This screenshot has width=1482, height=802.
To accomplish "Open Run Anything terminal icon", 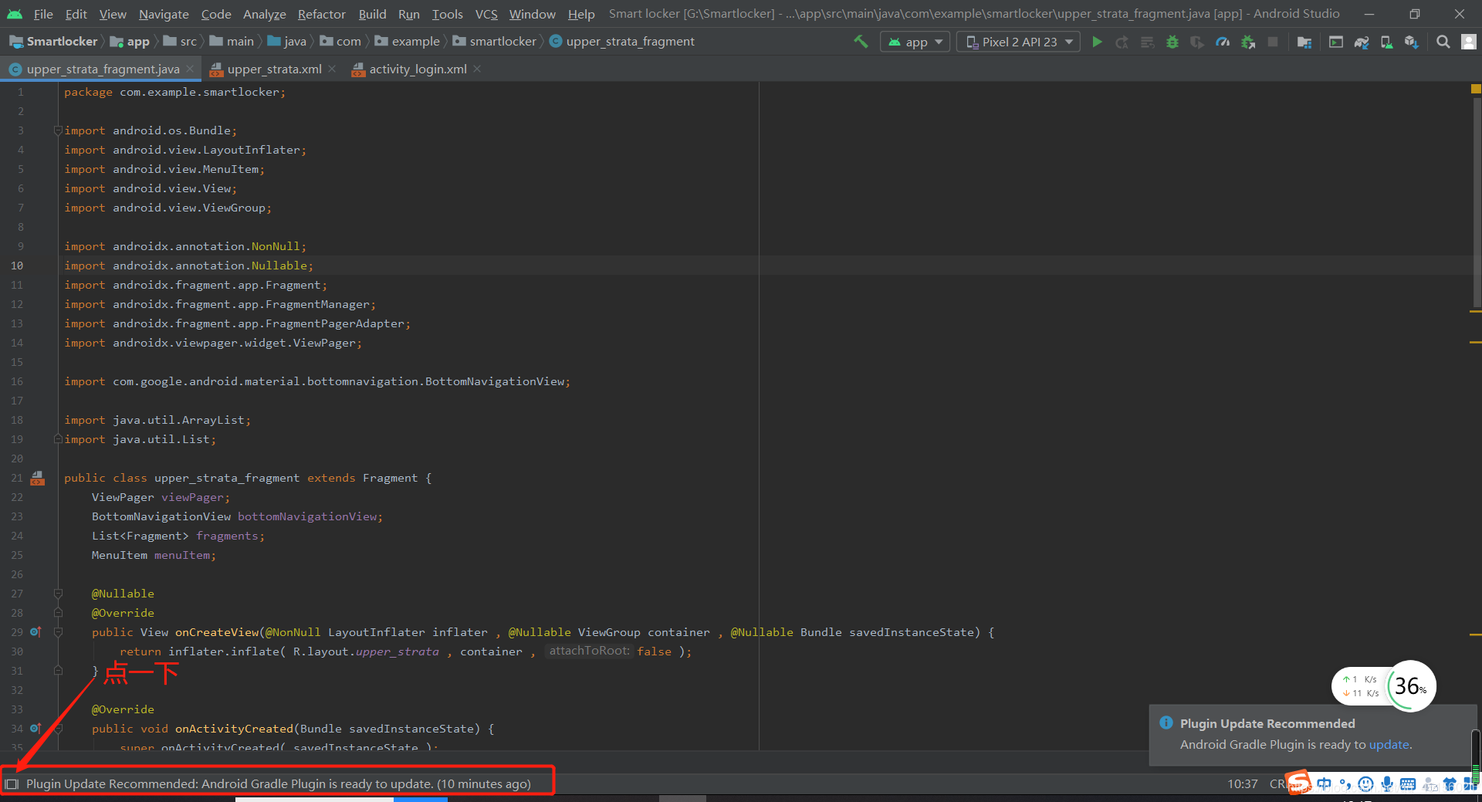I will (x=1336, y=42).
